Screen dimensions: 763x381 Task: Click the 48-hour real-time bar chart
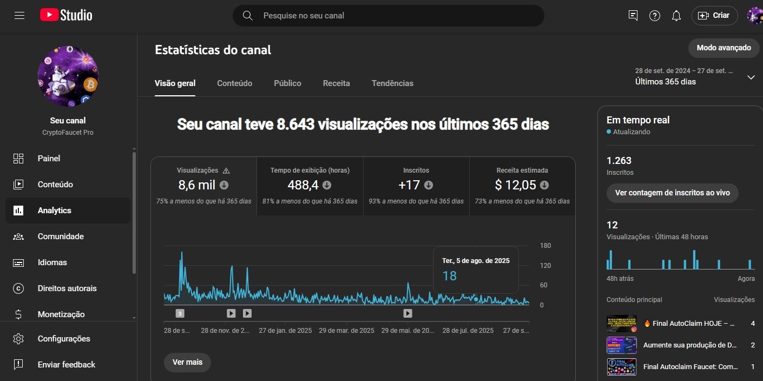(680, 260)
